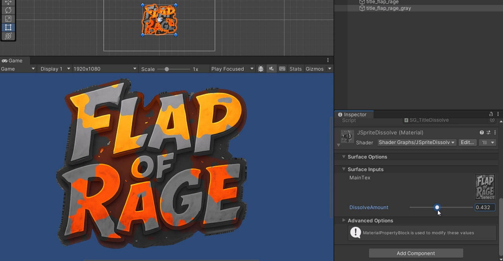The height and width of the screenshot is (261, 503).
Task: Click the Script field object picker
Action: click(x=492, y=120)
